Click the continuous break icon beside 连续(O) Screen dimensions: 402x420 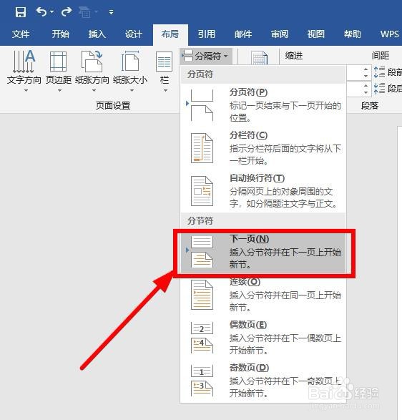click(202, 295)
